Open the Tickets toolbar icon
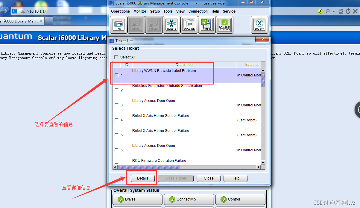Image resolution: width=360 pixels, height=208 pixels. pyautogui.click(x=171, y=25)
